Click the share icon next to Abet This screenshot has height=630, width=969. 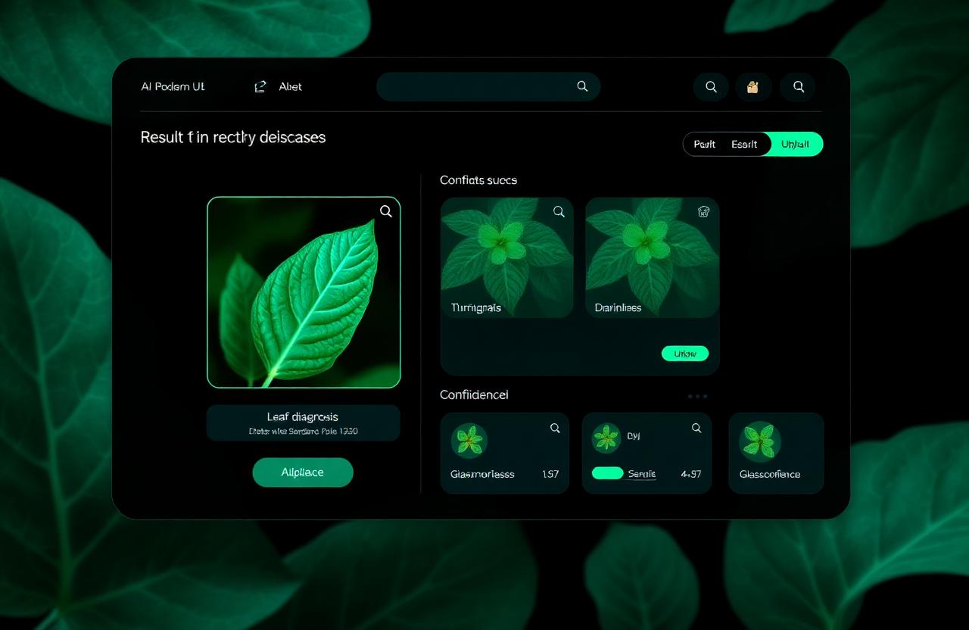point(260,87)
